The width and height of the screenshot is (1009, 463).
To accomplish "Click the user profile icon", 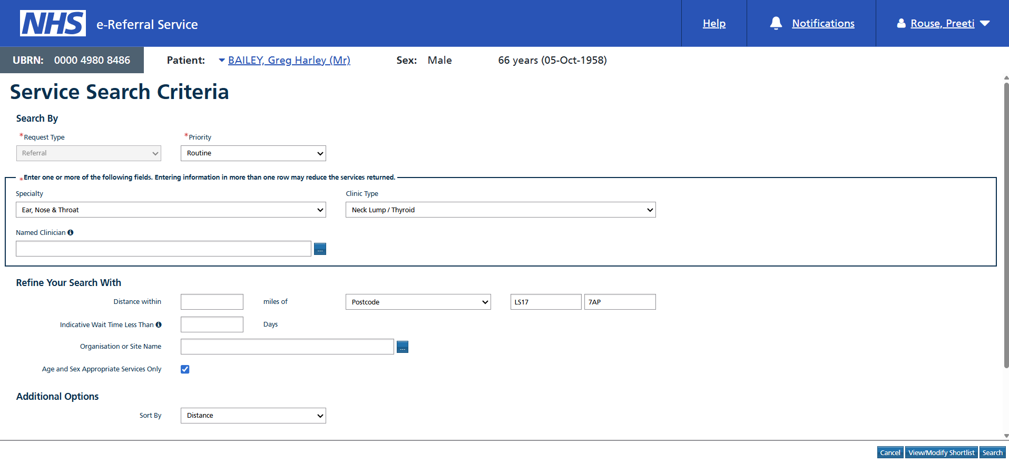I will click(x=901, y=23).
